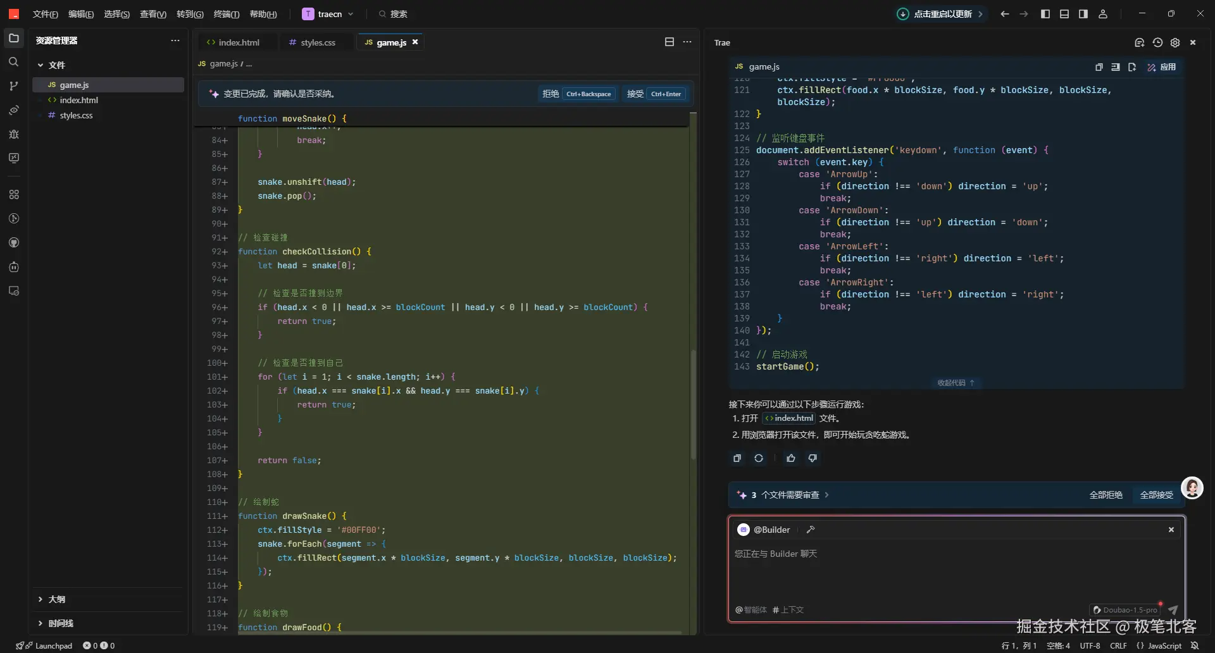Click the thumbs up icon on the response
This screenshot has width=1215, height=653.
pyautogui.click(x=790, y=458)
